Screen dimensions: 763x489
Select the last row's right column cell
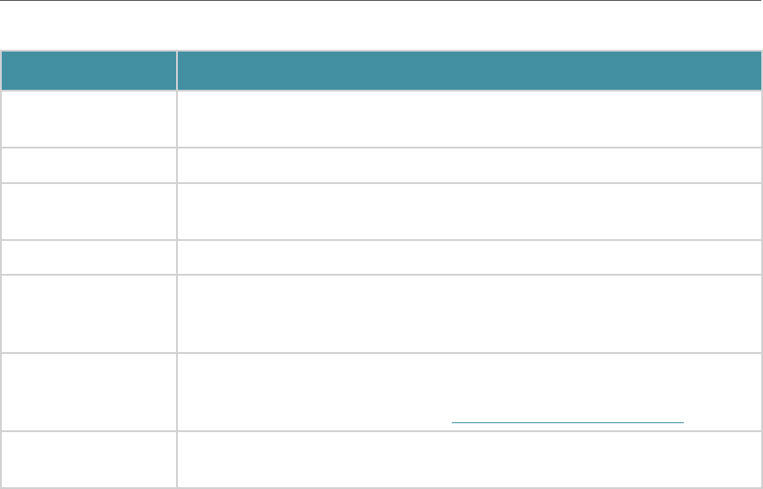pyautogui.click(x=469, y=459)
